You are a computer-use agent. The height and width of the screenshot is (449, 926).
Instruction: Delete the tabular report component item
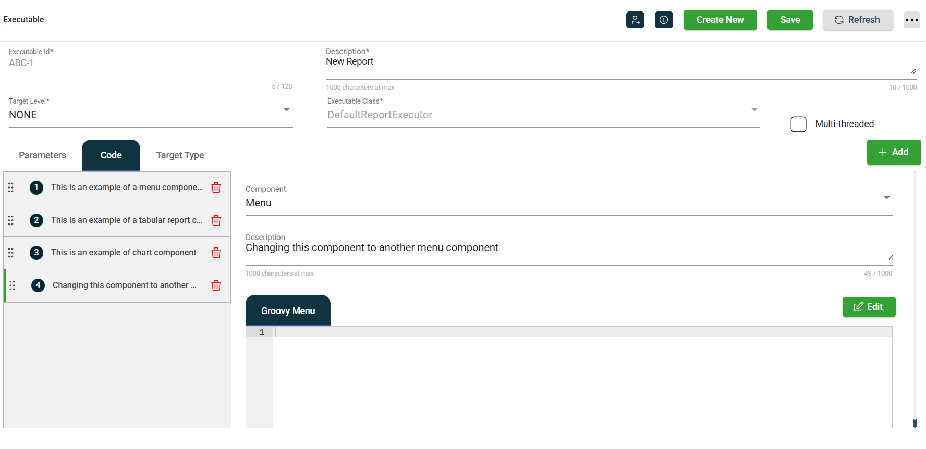pos(216,220)
